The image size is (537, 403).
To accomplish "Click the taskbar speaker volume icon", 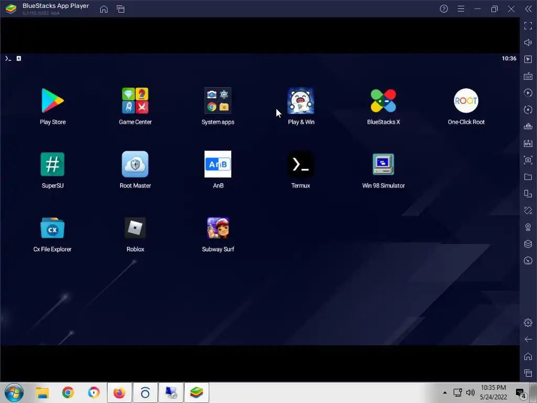I will (470, 393).
